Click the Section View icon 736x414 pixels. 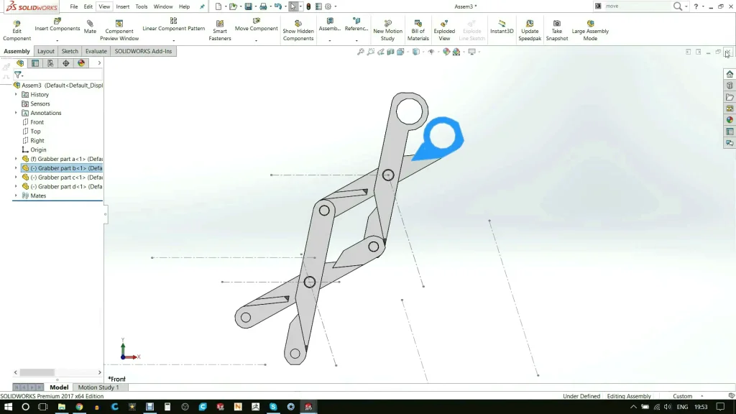[x=390, y=52]
